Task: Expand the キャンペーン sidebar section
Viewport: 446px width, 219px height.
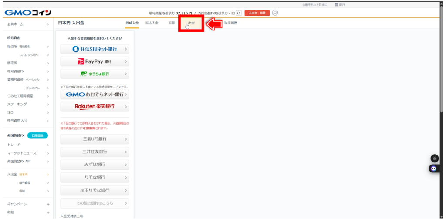Action: click(28, 204)
